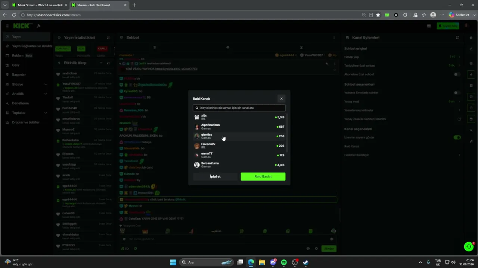Image resolution: width=478 pixels, height=268 pixels.
Task: Open Yavaş mod chevron
Action: [x=459, y=101]
